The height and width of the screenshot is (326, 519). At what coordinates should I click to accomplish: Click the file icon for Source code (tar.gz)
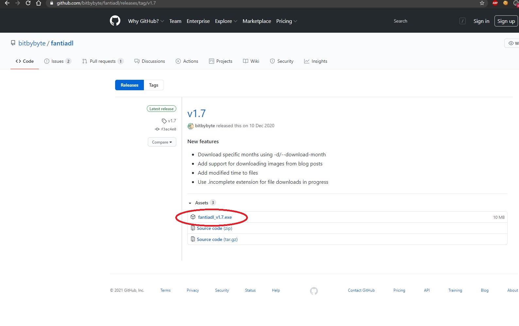click(x=193, y=239)
